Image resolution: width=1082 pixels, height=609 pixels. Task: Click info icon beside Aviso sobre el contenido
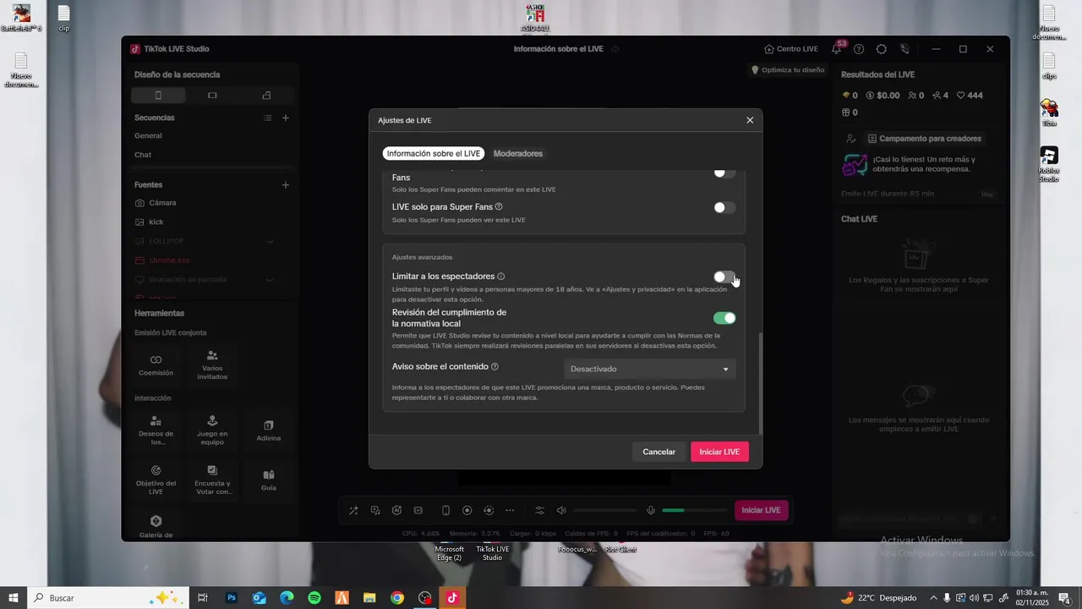coord(495,366)
